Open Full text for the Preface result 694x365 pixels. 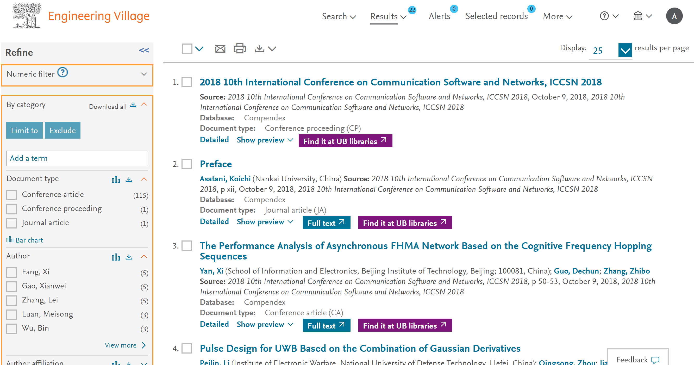coord(326,222)
